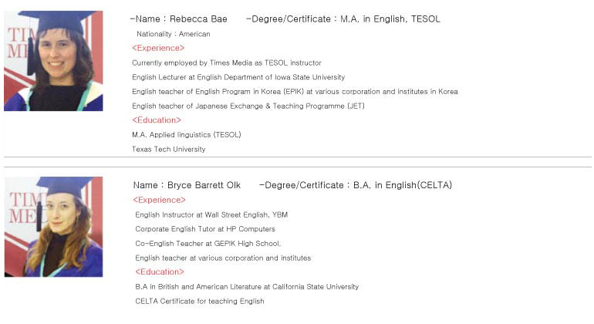
Task: Click the B.A. in English(CELTA) degree text
Action: point(403,185)
